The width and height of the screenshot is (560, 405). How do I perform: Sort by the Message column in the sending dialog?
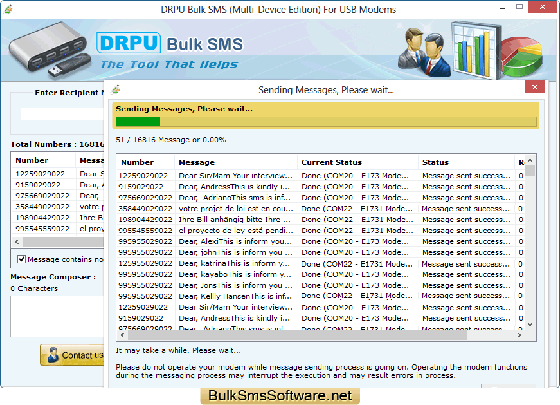point(236,162)
